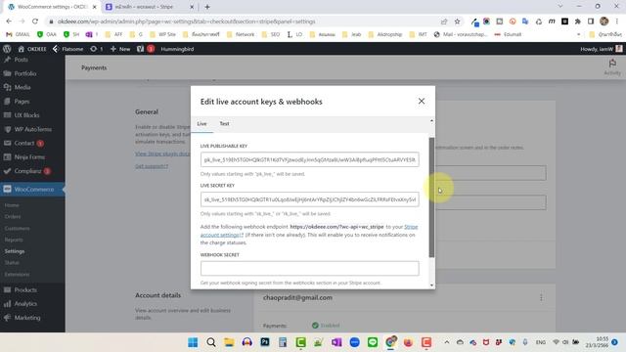Screen dimensions: 626x352
Task: Switch to the Live tab in dialog
Action: [x=201, y=124]
